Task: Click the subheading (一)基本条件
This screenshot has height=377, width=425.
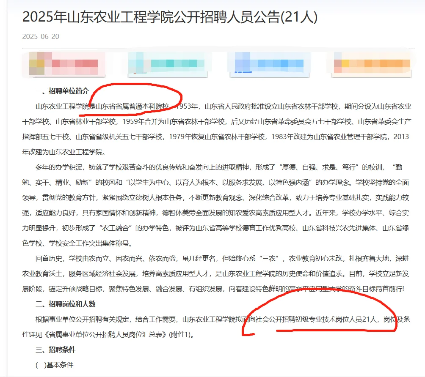Action: [x=55, y=365]
